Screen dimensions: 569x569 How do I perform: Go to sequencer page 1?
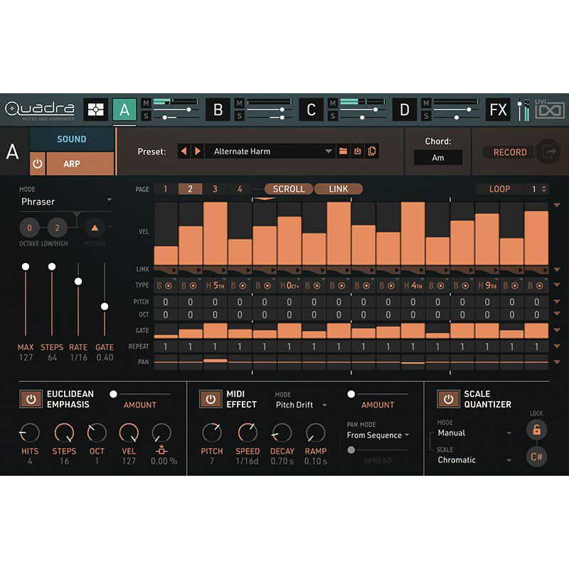click(x=166, y=188)
